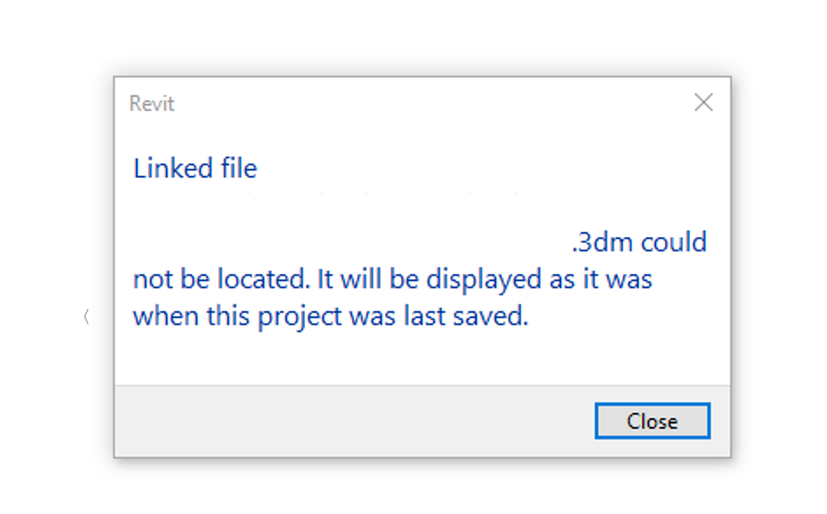Click the word "this" in the message
The height and width of the screenshot is (514, 827).
pyautogui.click(x=228, y=316)
